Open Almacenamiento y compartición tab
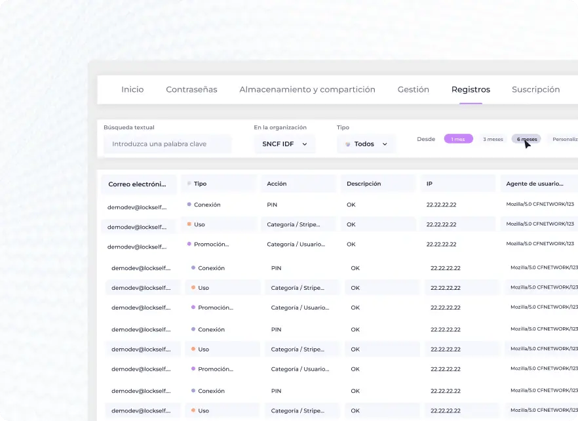The height and width of the screenshot is (421, 578). tap(307, 89)
